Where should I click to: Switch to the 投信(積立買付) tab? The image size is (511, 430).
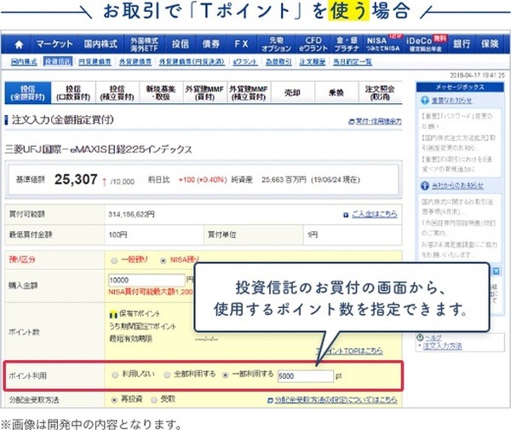pos(118,93)
